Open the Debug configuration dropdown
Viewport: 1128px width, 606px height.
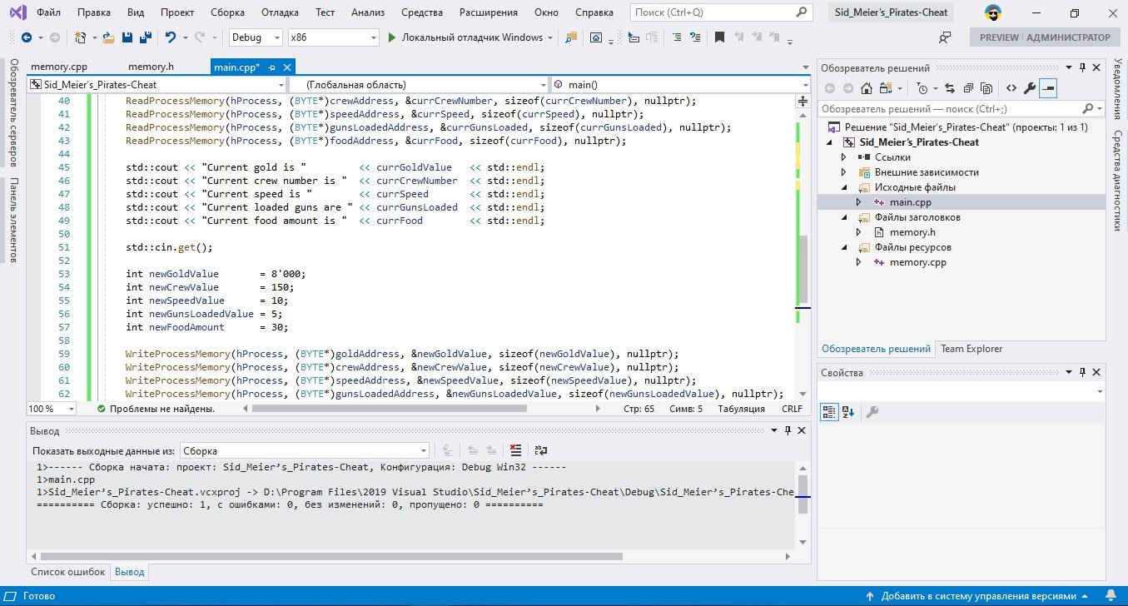pos(256,37)
